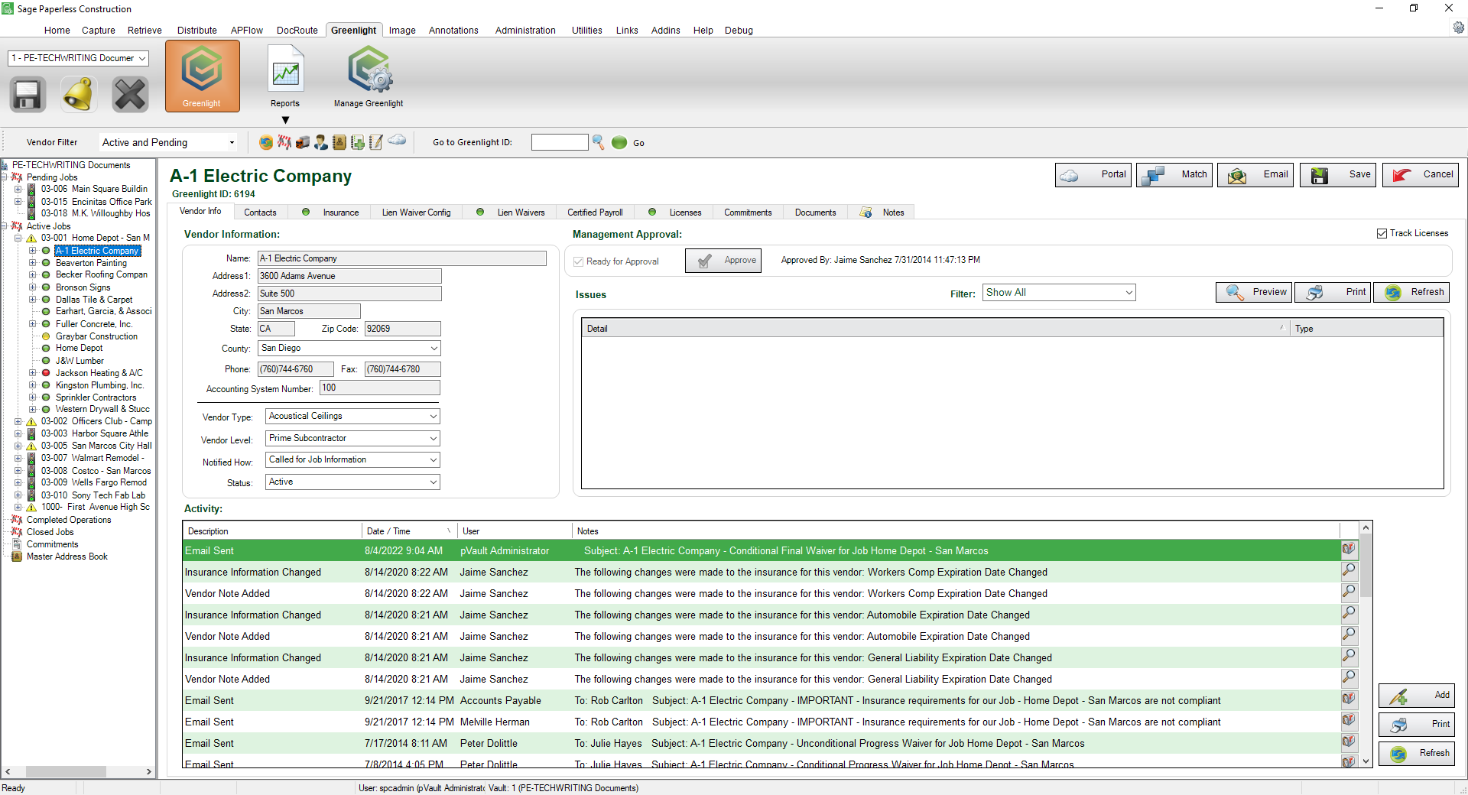Viewport: 1468px width, 795px height.
Task: Open the Capture menu
Action: coord(99,31)
